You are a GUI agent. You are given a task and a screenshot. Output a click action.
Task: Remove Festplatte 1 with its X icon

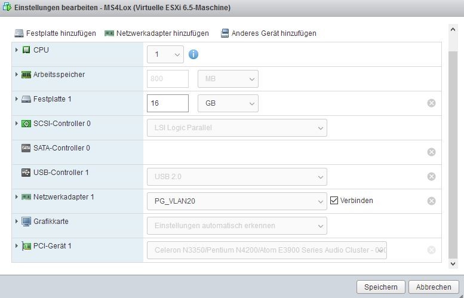click(431, 103)
